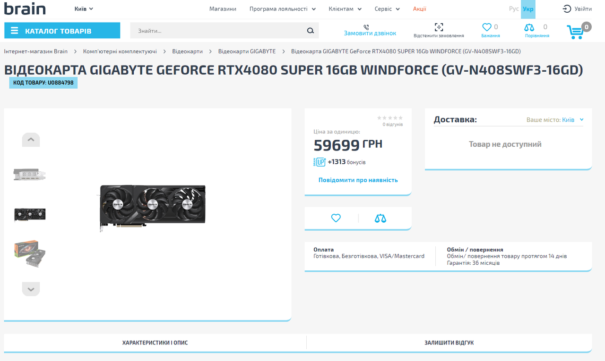Click the track order icon
The height and width of the screenshot is (361, 605).
click(439, 27)
